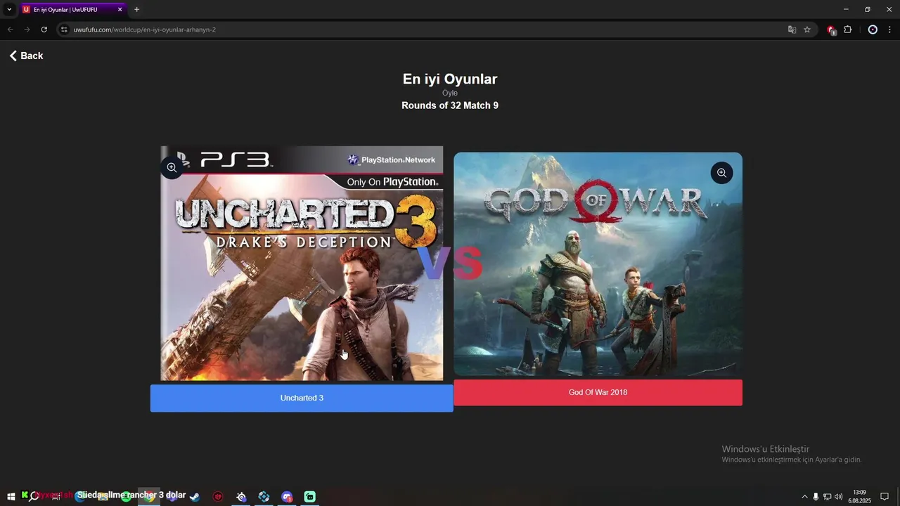The image size is (900, 506).
Task: Open the green square taskbar app
Action: click(x=310, y=496)
